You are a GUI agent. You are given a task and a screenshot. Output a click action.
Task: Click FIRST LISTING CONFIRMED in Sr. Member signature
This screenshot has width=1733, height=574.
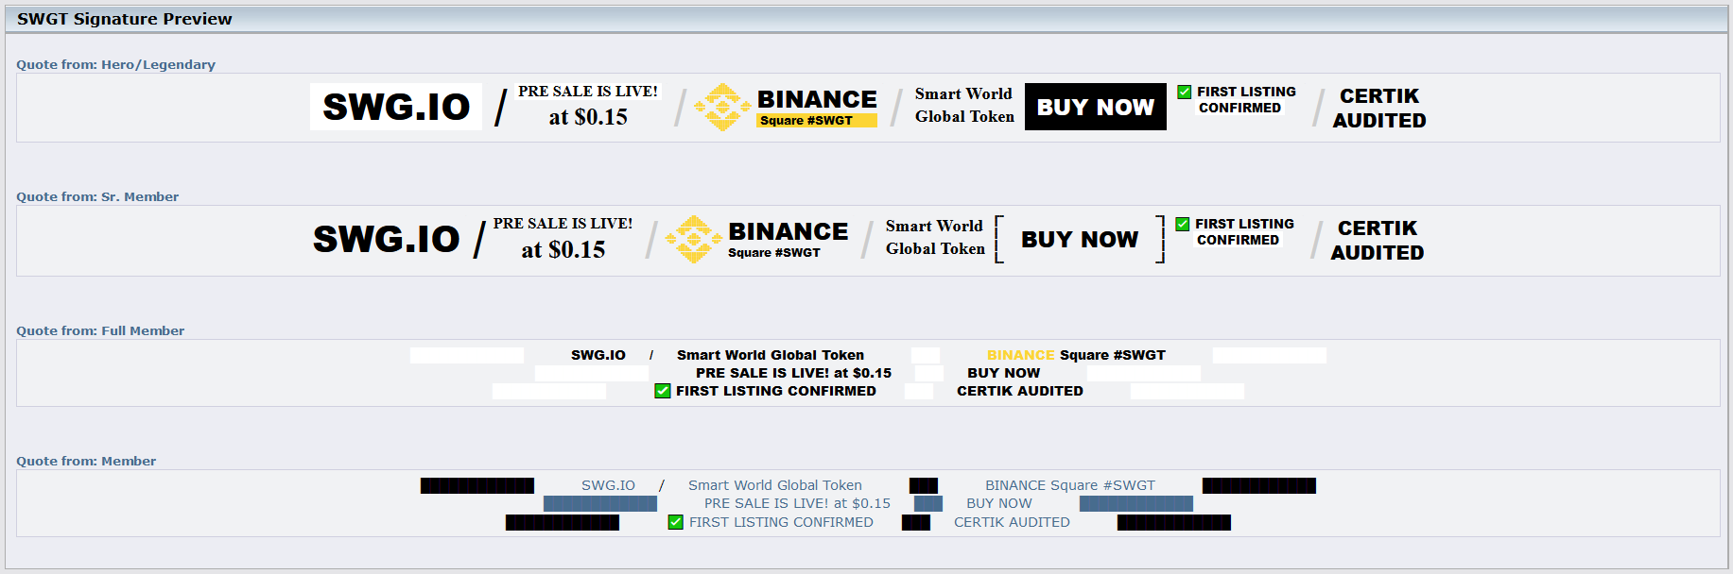point(1244,231)
